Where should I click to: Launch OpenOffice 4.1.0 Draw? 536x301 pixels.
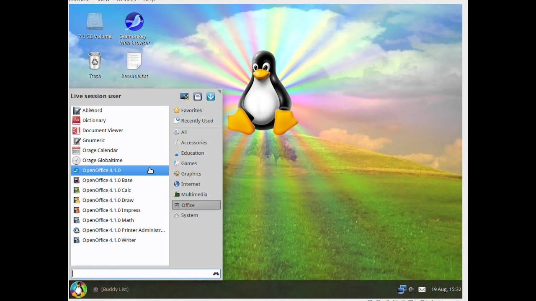pyautogui.click(x=120, y=200)
